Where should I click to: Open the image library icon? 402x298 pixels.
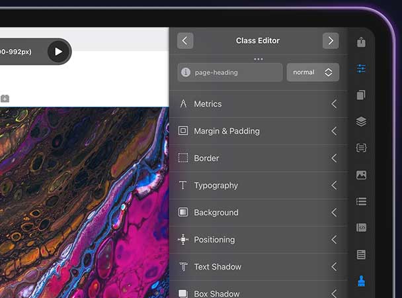pos(361,175)
